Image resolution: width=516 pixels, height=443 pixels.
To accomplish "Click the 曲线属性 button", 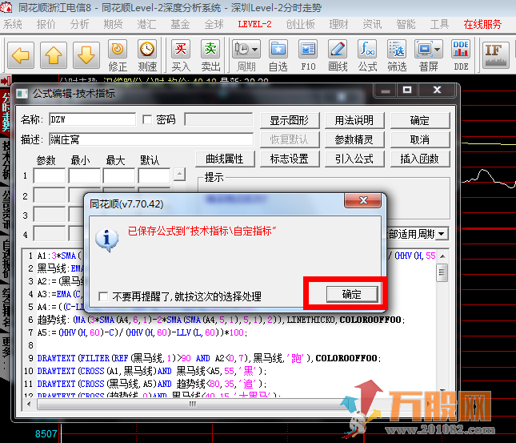I will (x=225, y=159).
